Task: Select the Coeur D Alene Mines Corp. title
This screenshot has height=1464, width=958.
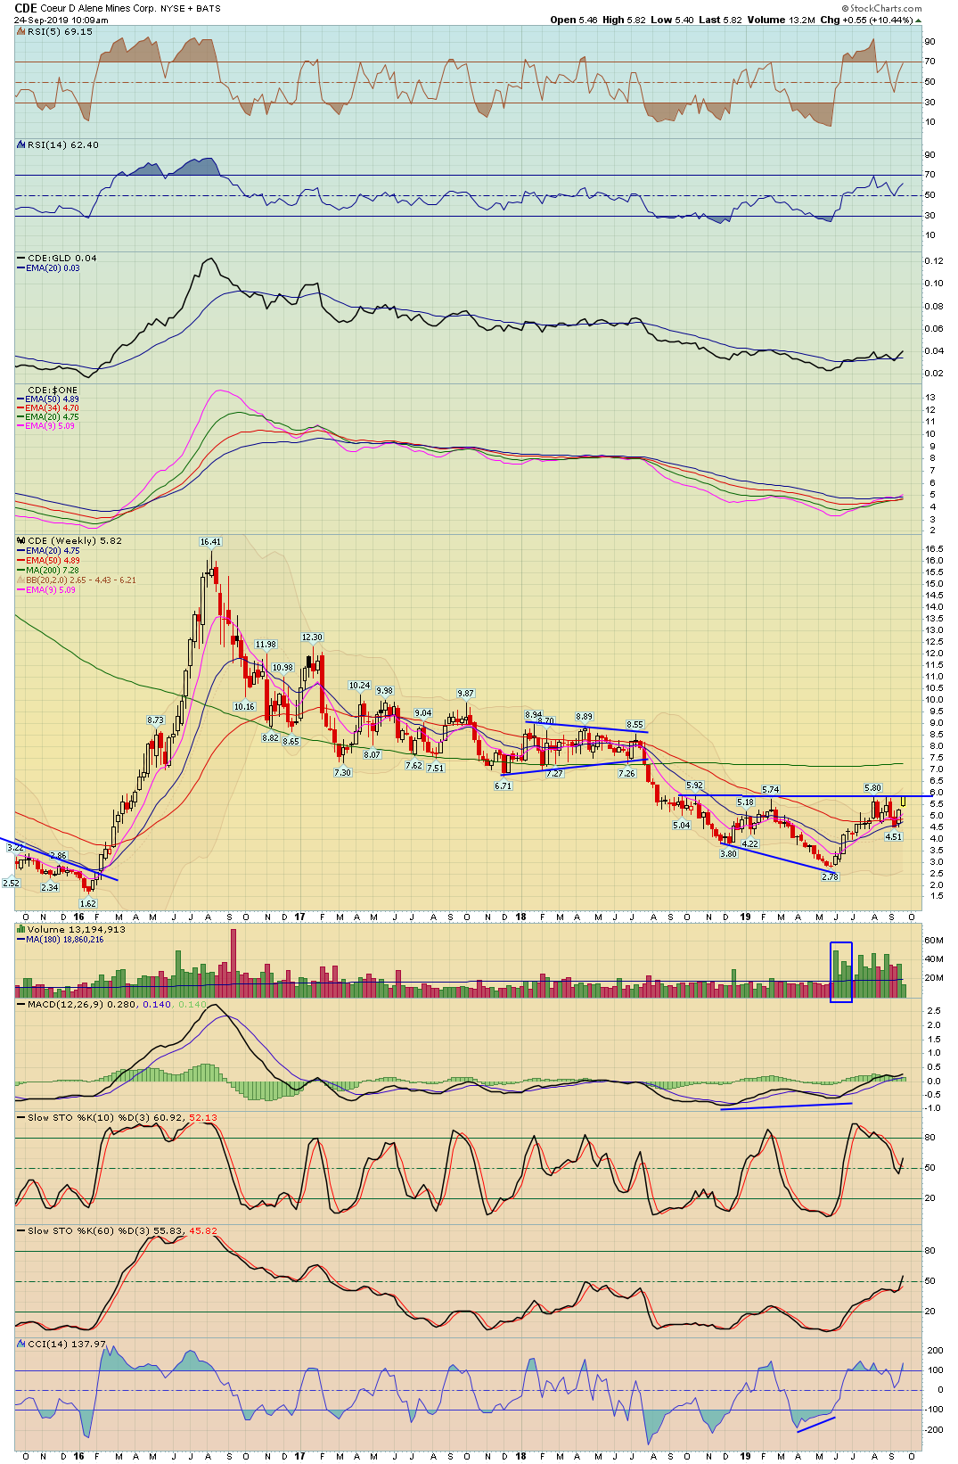Action: pos(98,8)
